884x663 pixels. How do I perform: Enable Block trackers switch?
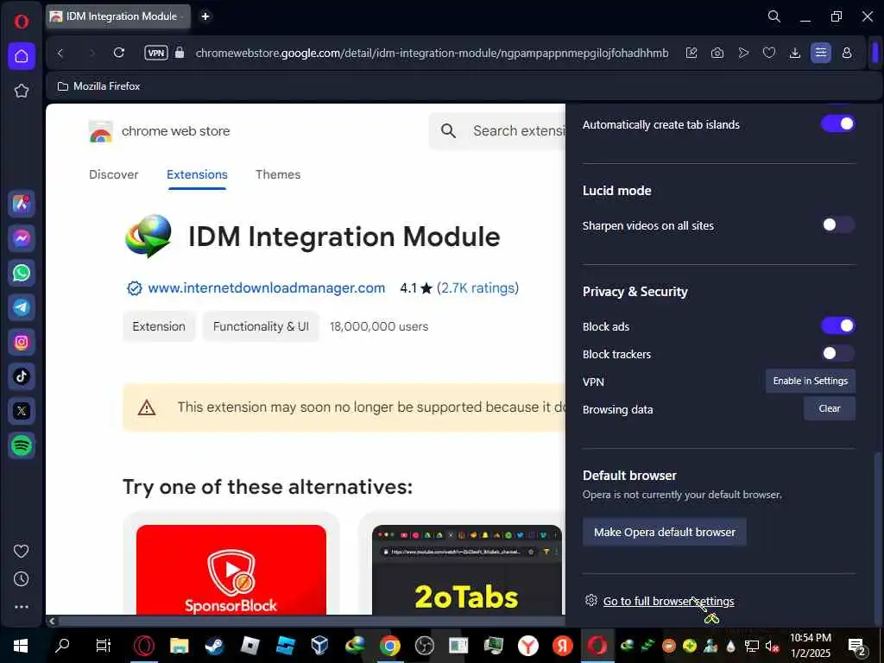837,353
